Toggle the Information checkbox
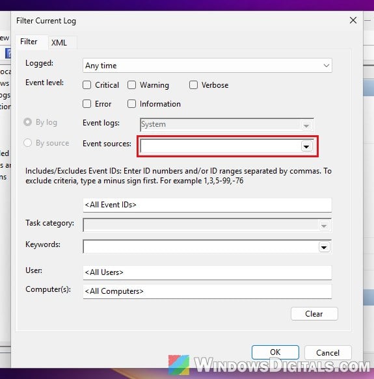 [131, 104]
